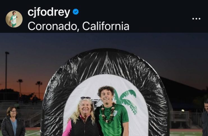Tap the man at the right edge

(205, 118)
